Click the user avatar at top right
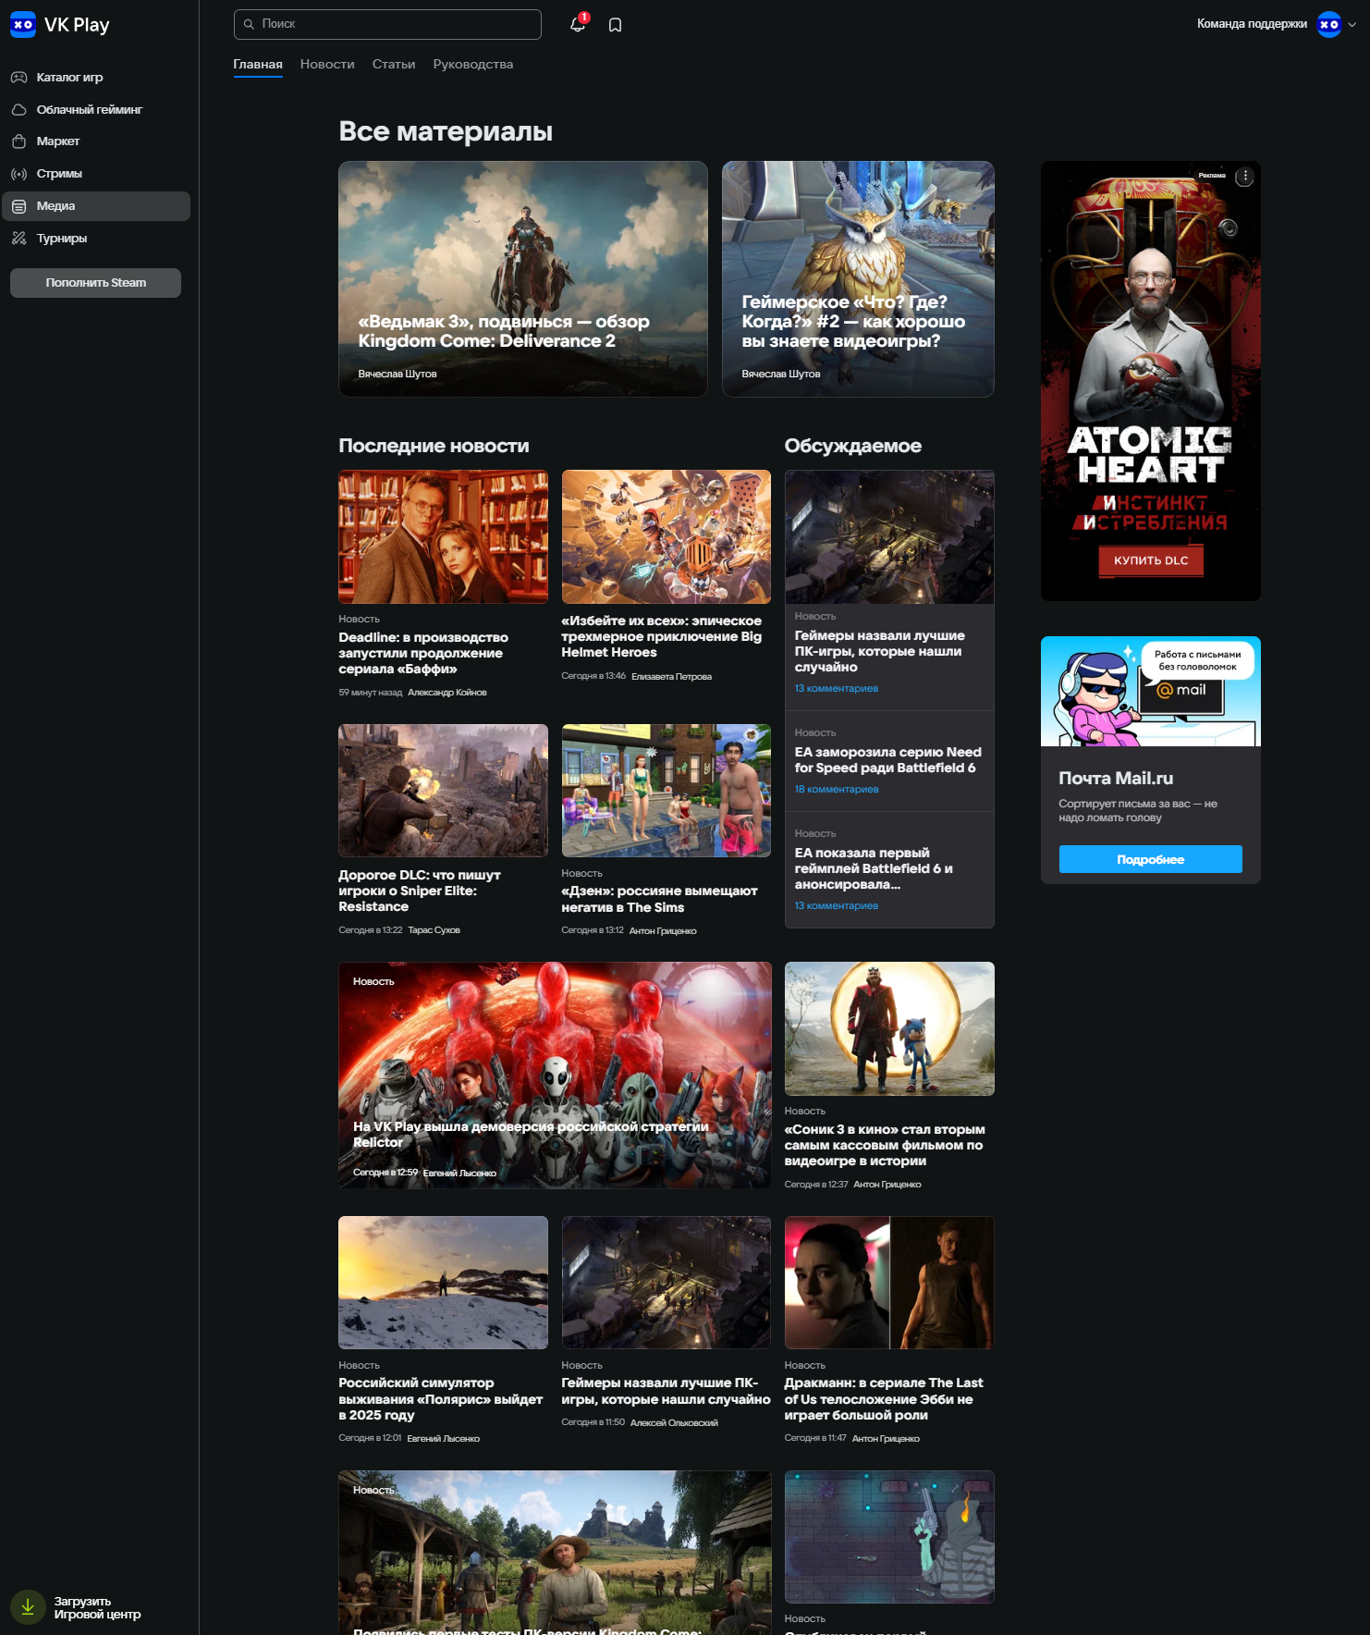Viewport: 1370px width, 1635px height. tap(1328, 25)
